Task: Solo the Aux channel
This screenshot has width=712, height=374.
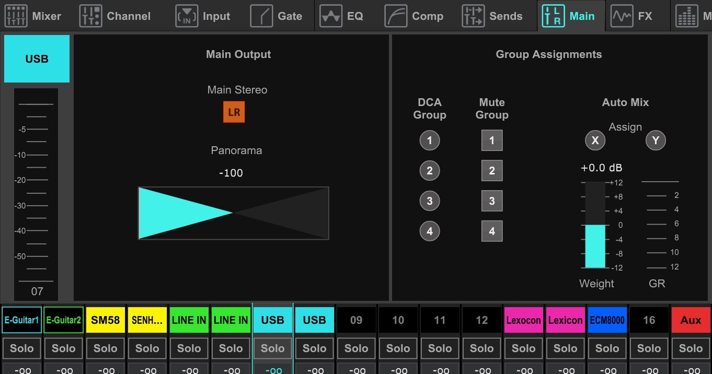Action: pos(691,348)
